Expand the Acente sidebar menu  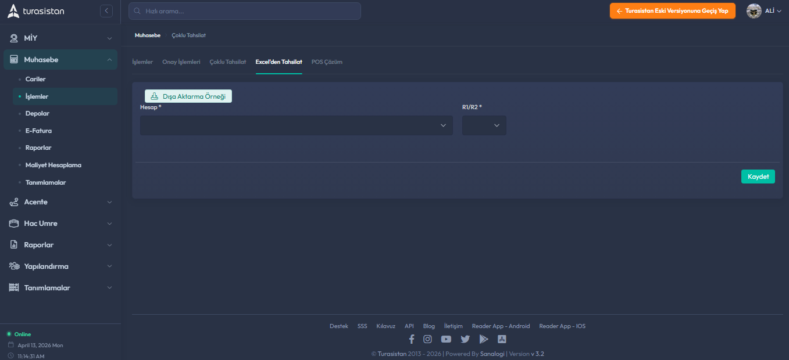(x=60, y=202)
